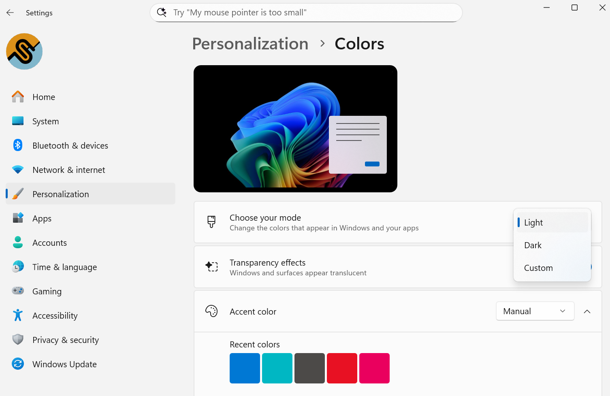Open Privacy & security shield icon
This screenshot has width=610, height=396.
(18, 339)
